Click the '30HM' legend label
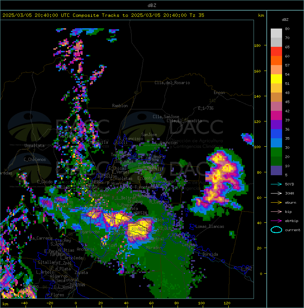Screen dimensions: 304x308 (x=289, y=194)
